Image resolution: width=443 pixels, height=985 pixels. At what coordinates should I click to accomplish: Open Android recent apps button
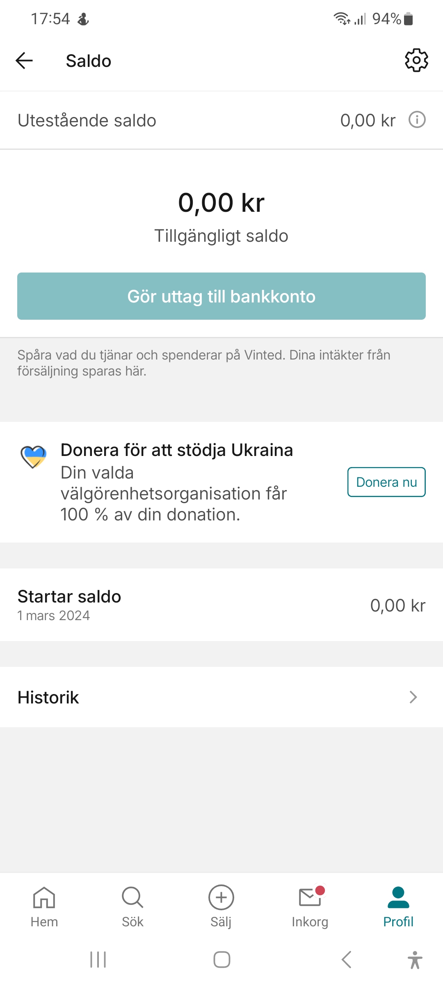(98, 960)
